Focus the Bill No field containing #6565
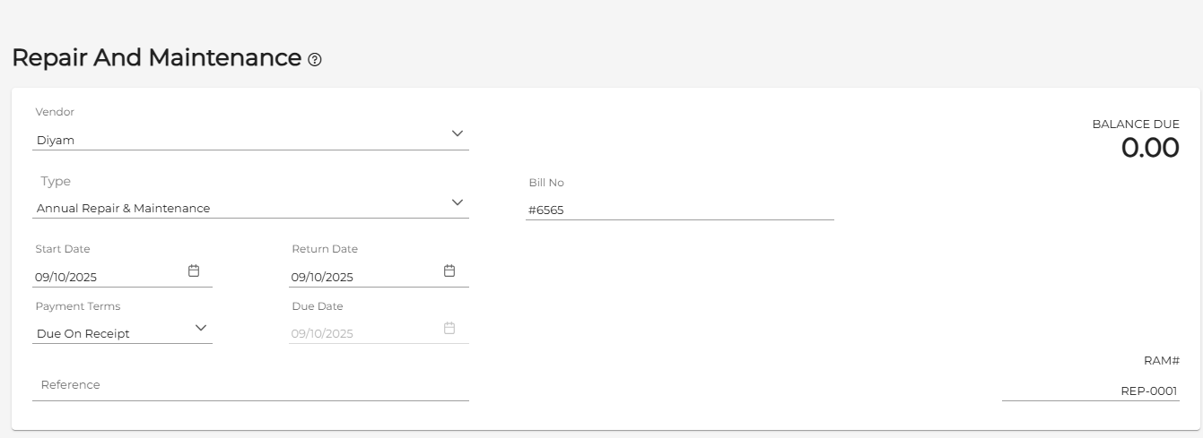Viewport: 1203px width, 438px height. point(680,210)
